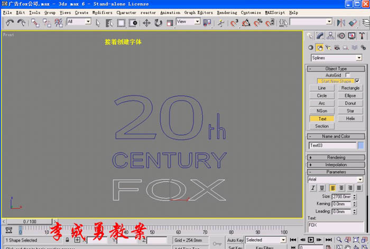Open the Motion command panel tab
This screenshot has width=370, height=249.
341,36
